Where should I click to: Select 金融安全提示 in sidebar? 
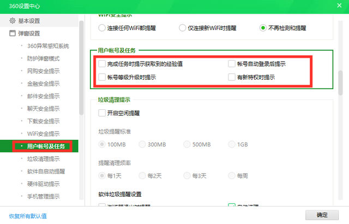(x=44, y=84)
